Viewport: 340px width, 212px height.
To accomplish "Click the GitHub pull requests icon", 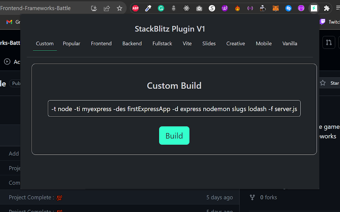I will click(x=329, y=42).
